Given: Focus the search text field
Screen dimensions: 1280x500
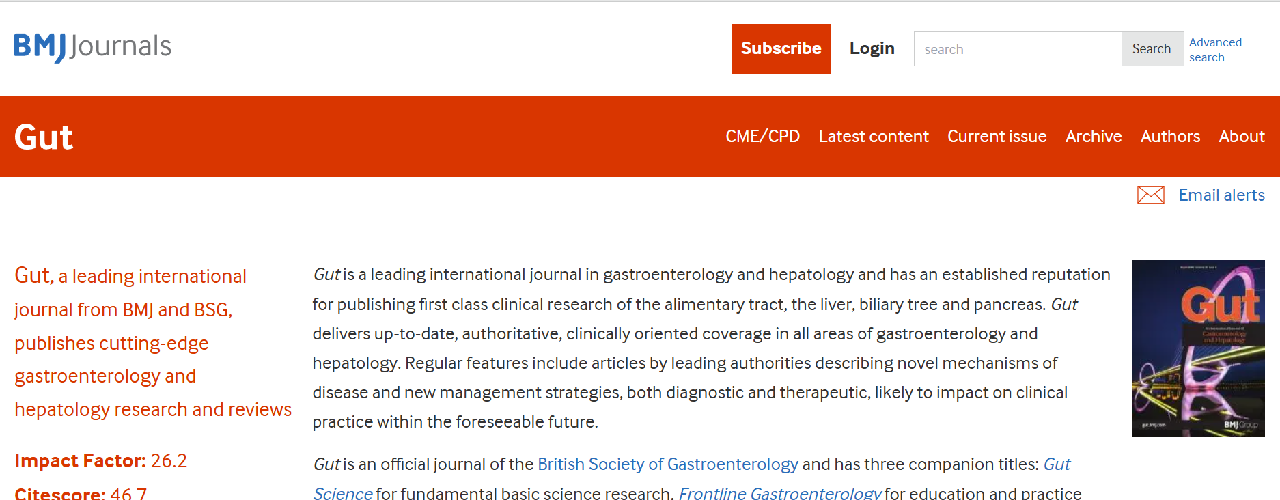Looking at the screenshot, I should coord(1017,49).
